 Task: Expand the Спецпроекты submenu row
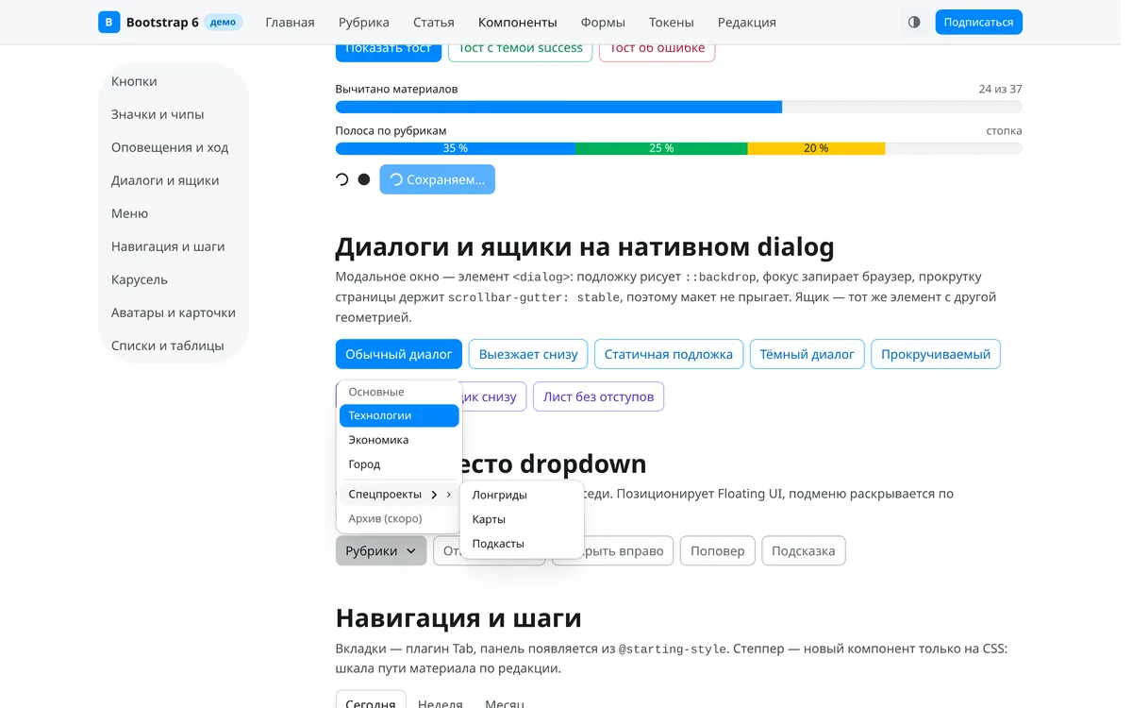click(399, 494)
